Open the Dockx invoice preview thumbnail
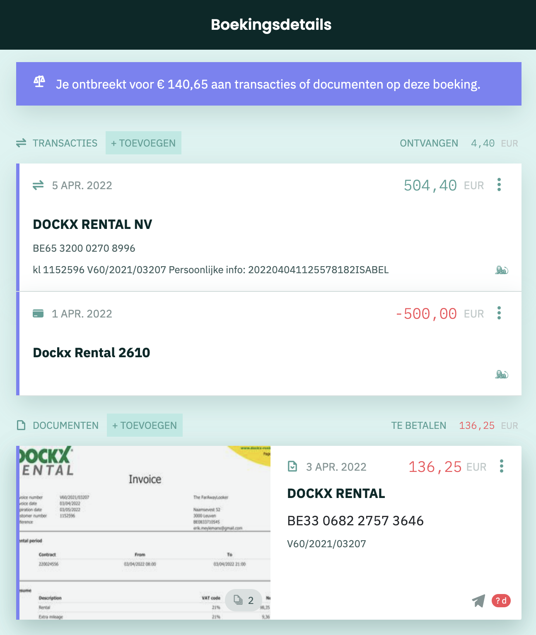Image resolution: width=536 pixels, height=635 pixels. (145, 533)
